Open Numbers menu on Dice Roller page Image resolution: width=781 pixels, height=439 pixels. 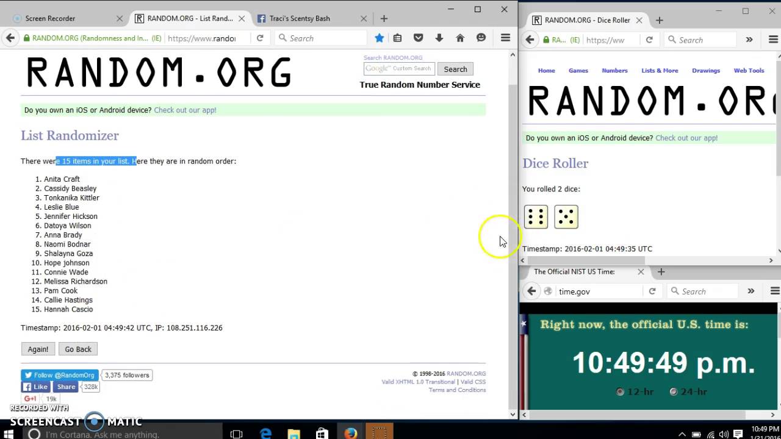[614, 71]
